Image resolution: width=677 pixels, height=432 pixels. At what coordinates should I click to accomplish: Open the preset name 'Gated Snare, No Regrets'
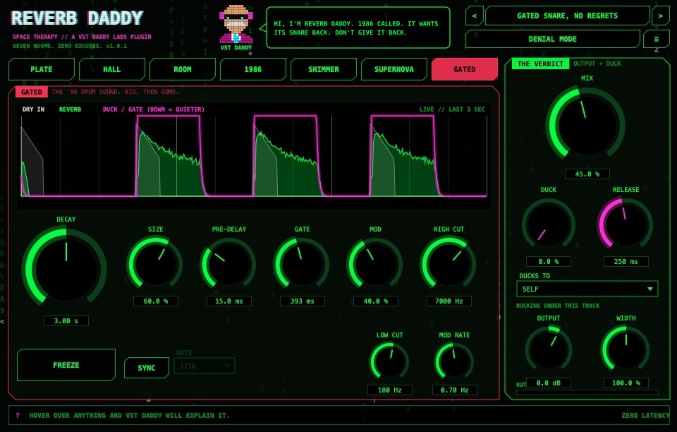coord(567,16)
